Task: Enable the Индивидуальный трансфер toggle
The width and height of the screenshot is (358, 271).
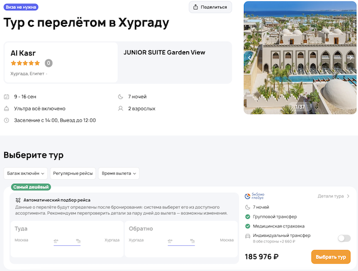Action: coord(344,238)
